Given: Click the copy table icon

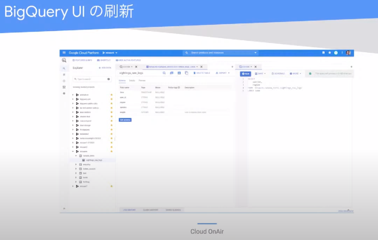Looking at the screenshot, I should point(186,73).
